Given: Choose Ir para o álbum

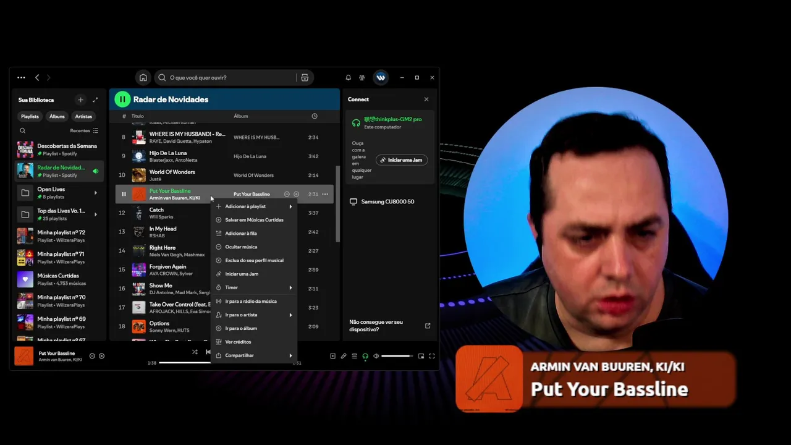Looking at the screenshot, I should [x=254, y=329].
